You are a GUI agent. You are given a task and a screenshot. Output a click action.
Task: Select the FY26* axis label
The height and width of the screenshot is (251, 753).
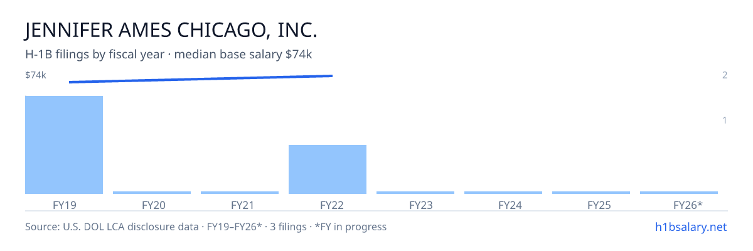[688, 205]
